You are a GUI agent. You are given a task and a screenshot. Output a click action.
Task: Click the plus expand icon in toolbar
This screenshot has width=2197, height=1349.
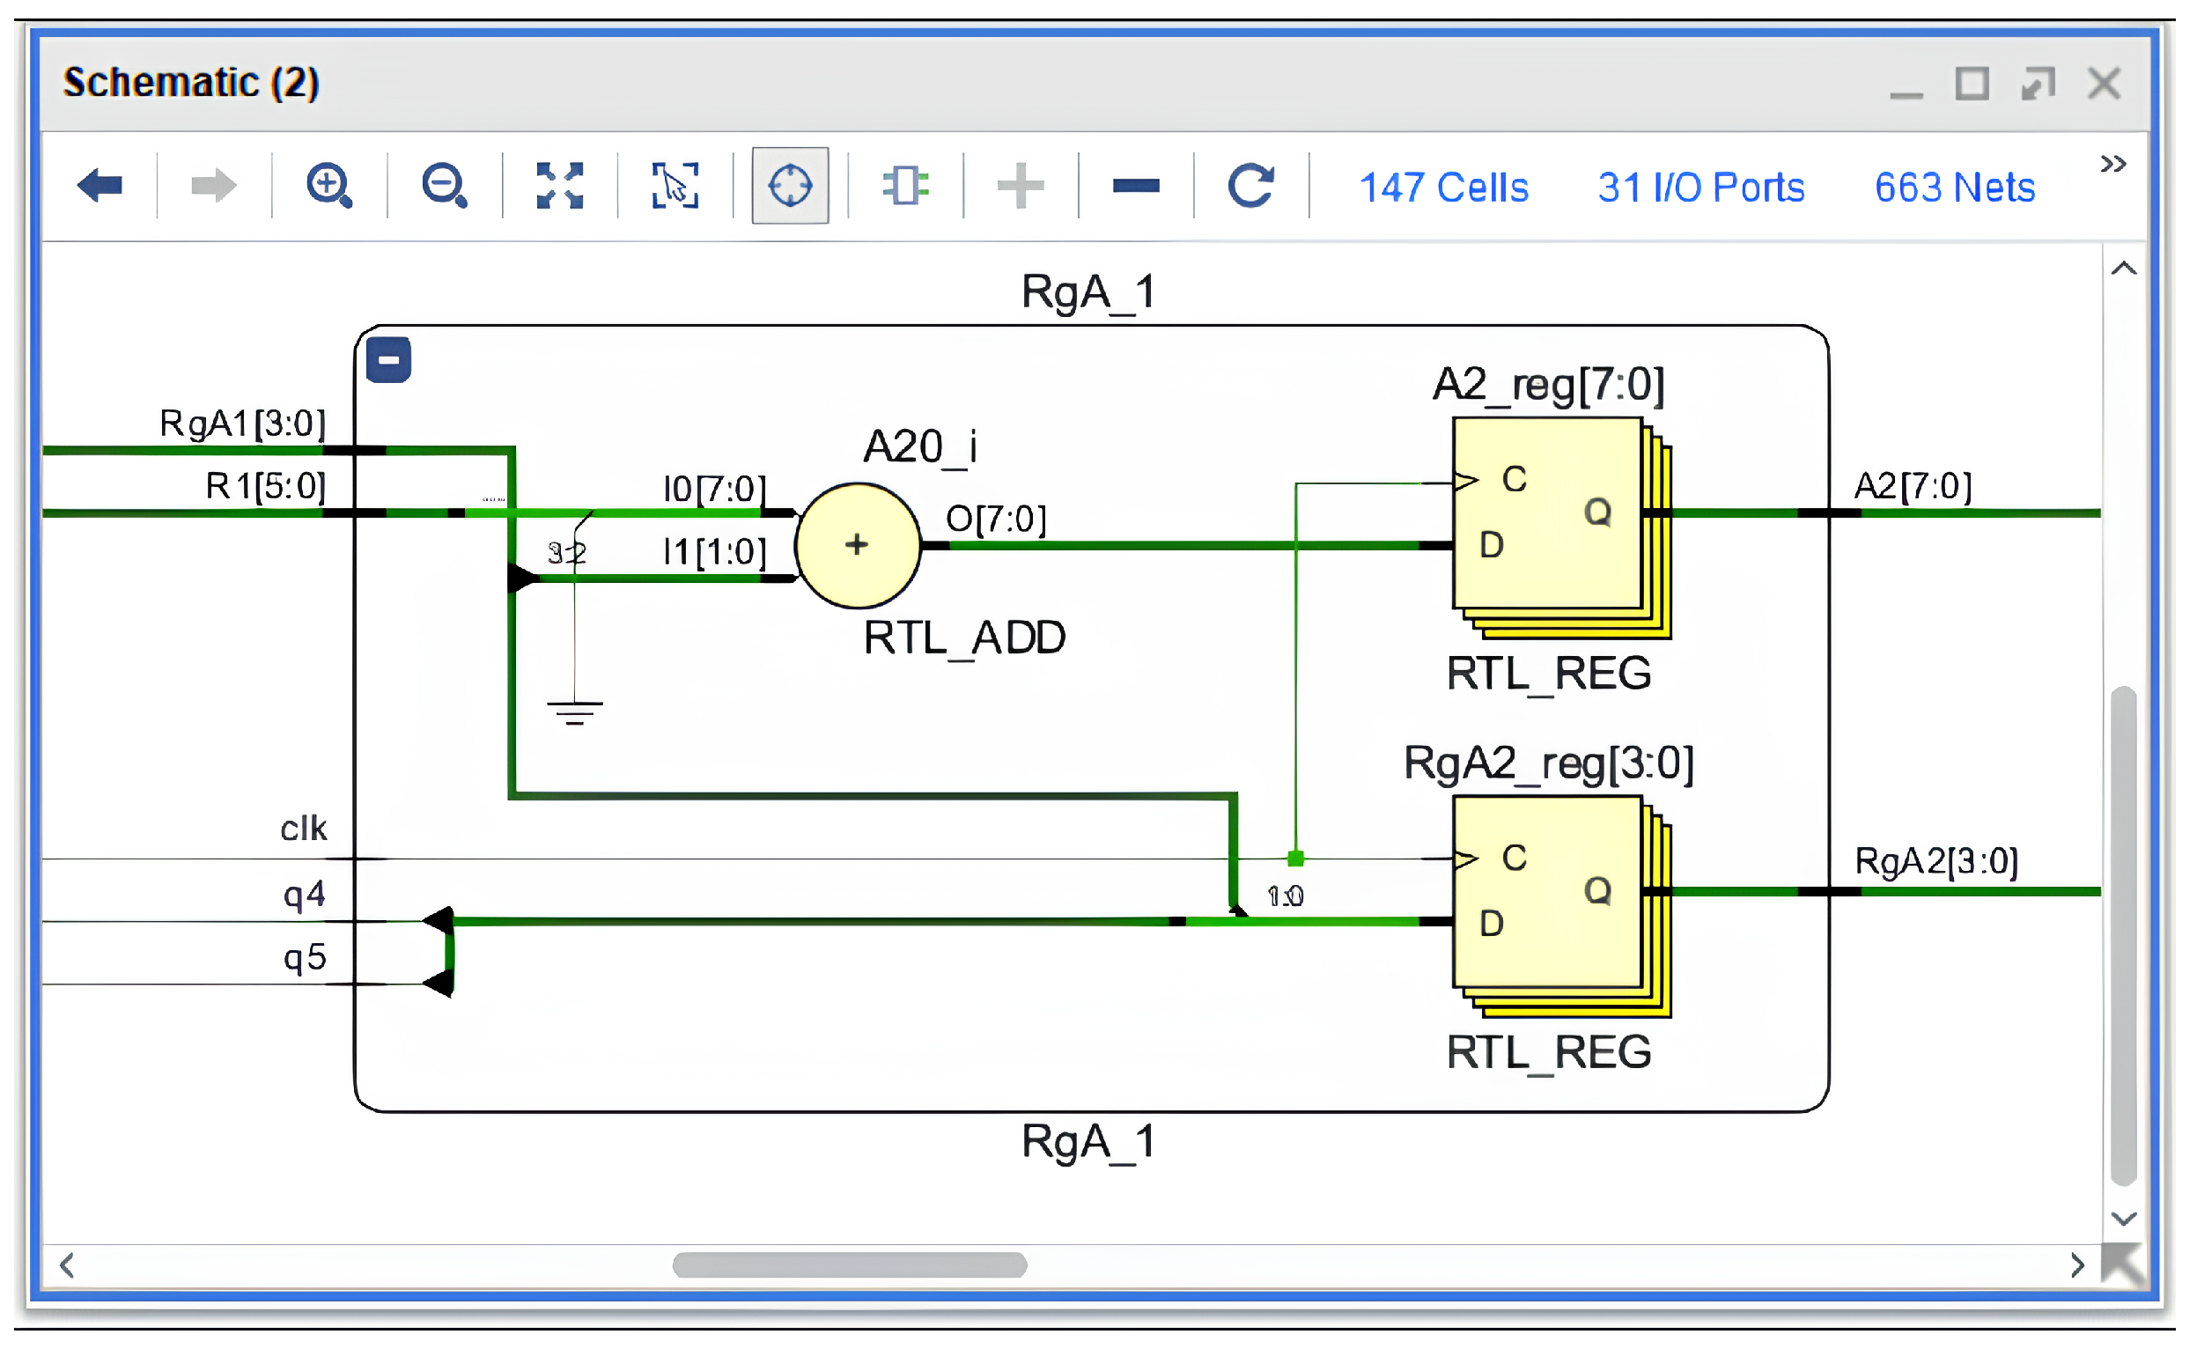[1020, 186]
